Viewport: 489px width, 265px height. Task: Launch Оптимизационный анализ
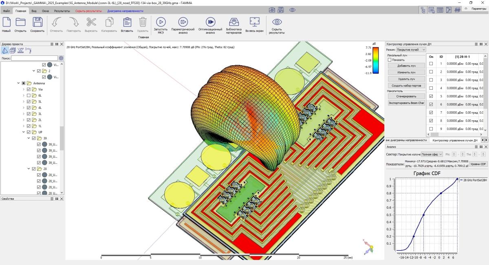(x=210, y=22)
